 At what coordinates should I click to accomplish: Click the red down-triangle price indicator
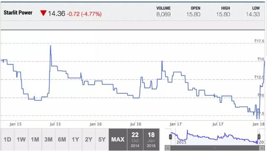tap(43, 13)
